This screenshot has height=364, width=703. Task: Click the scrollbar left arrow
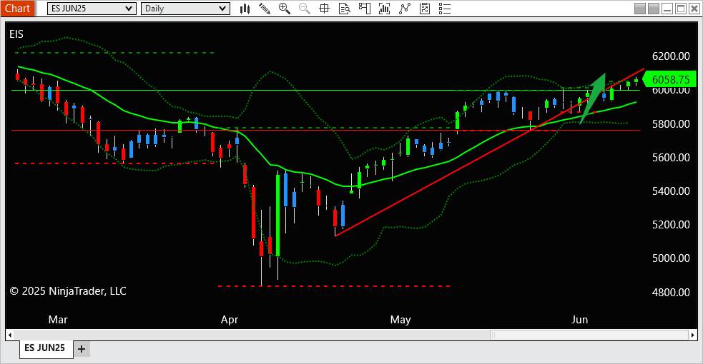(x=10, y=335)
